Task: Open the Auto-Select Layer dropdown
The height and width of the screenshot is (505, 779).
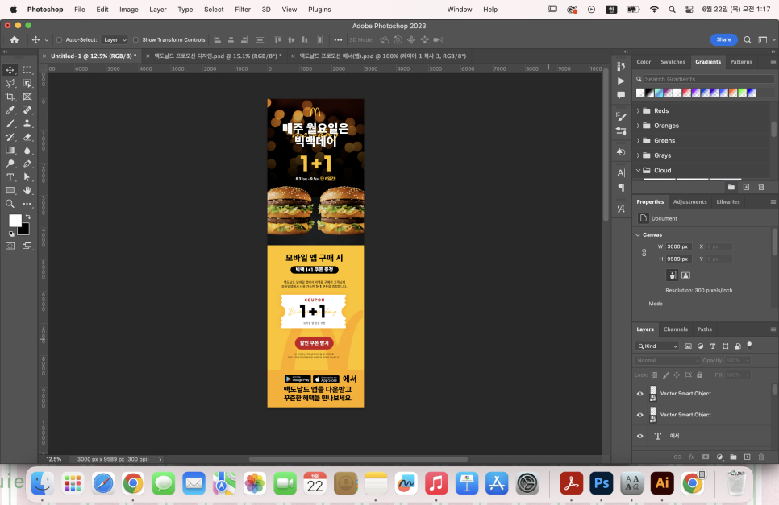Action: 115,39
